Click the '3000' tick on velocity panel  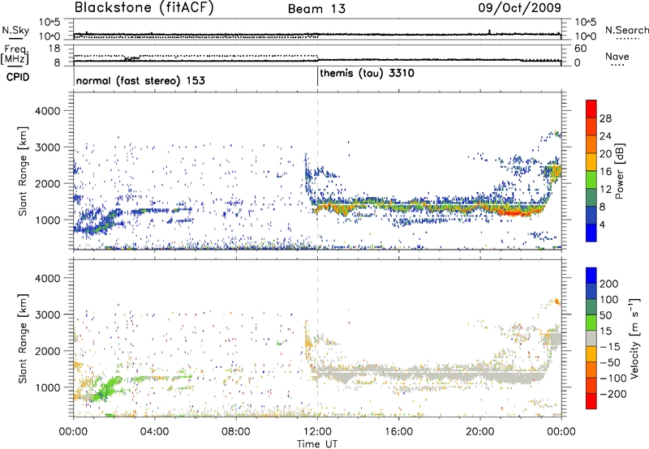(47, 314)
